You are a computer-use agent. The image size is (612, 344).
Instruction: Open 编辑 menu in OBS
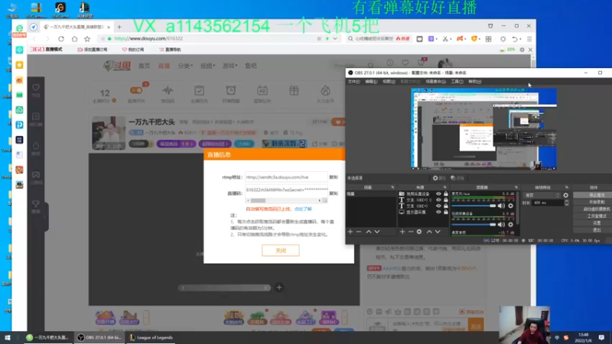point(371,82)
